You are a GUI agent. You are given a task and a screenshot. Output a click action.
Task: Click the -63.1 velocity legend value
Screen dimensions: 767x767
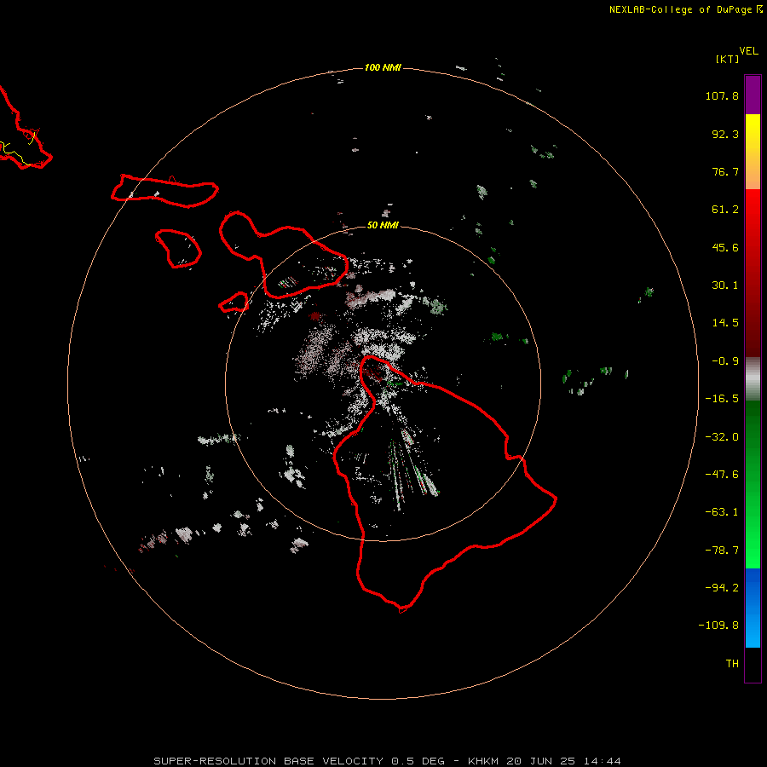coord(722,512)
